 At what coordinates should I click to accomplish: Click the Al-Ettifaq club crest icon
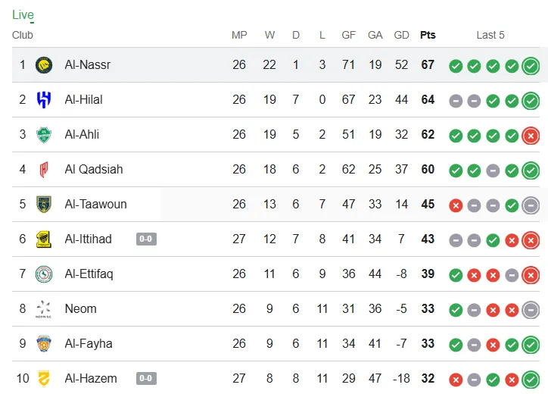pyautogui.click(x=44, y=274)
